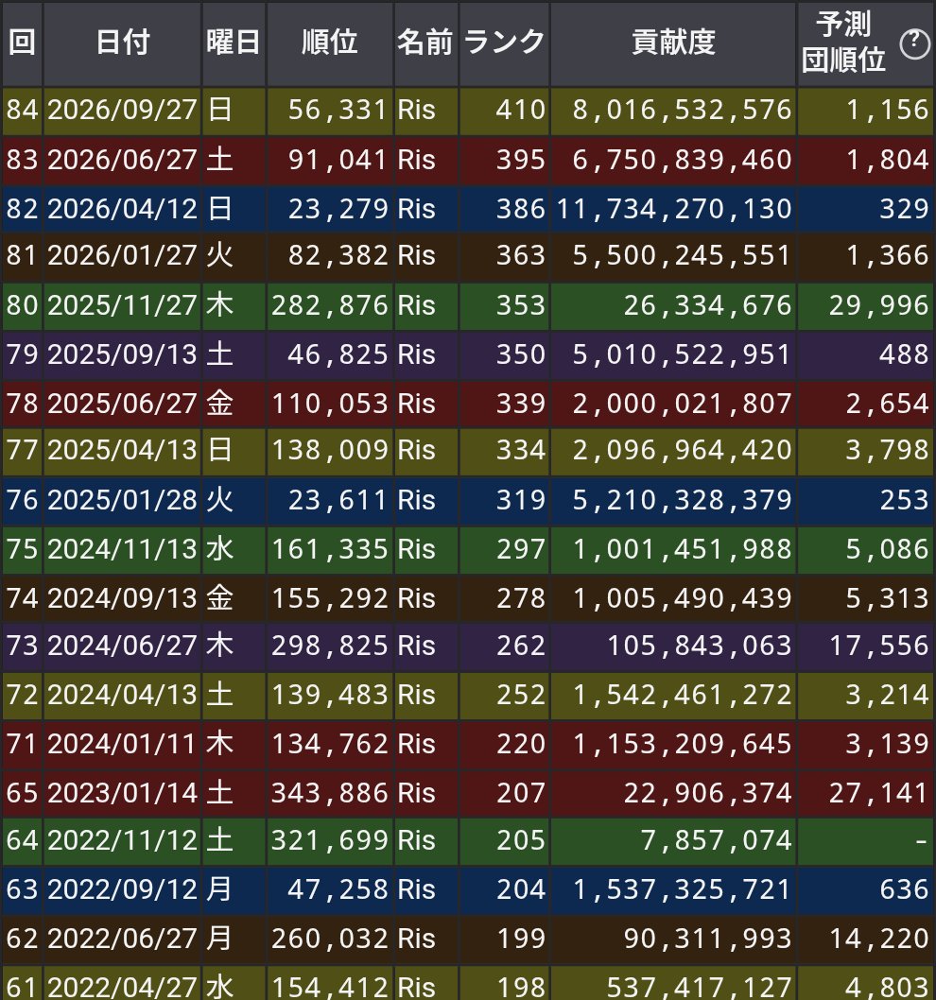Click the 予測団順位 column header
The height and width of the screenshot is (1000, 936).
point(865,43)
